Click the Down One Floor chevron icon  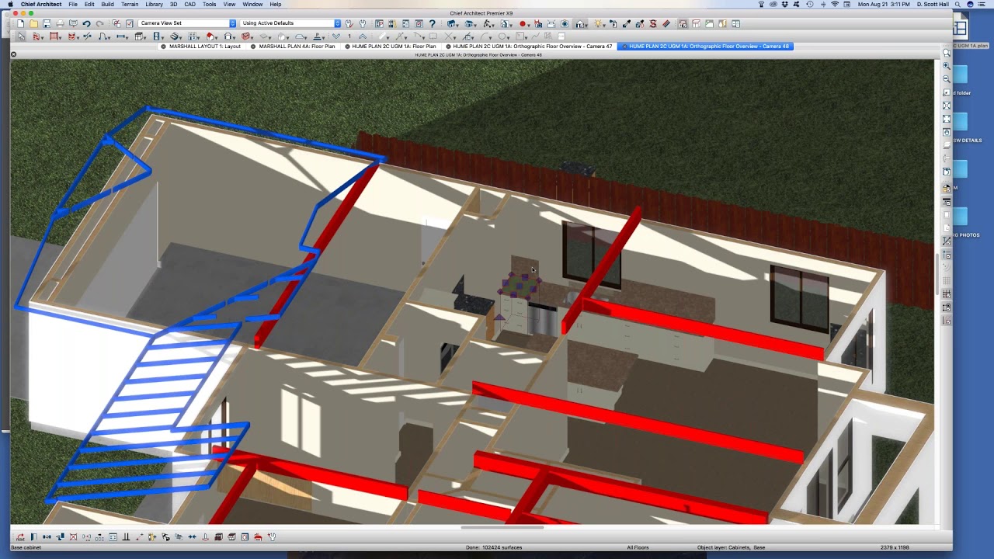pos(336,36)
